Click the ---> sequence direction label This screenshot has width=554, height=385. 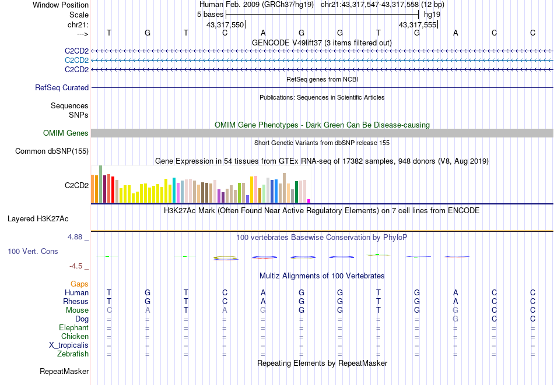[x=82, y=34]
